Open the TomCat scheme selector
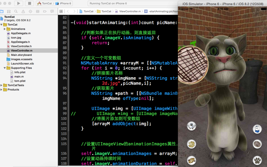 (x=45, y=3)
